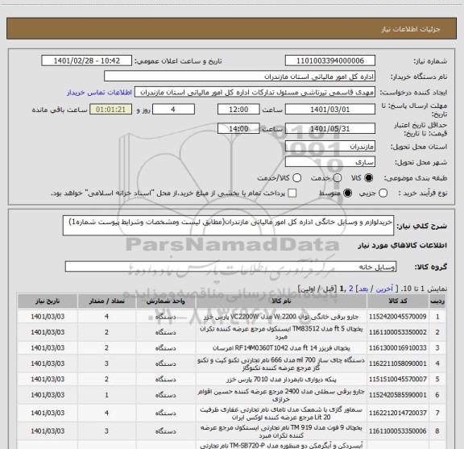Click the buyer organization name field
Screen dimensions: 464x449
click(240, 77)
